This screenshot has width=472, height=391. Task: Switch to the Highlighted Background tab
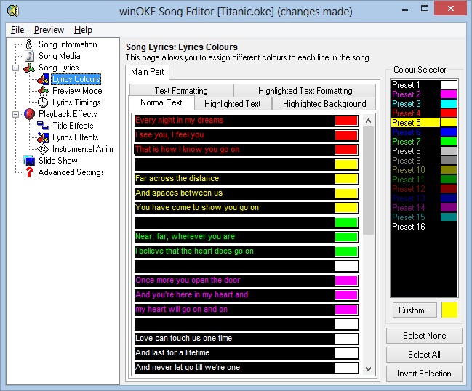(324, 104)
